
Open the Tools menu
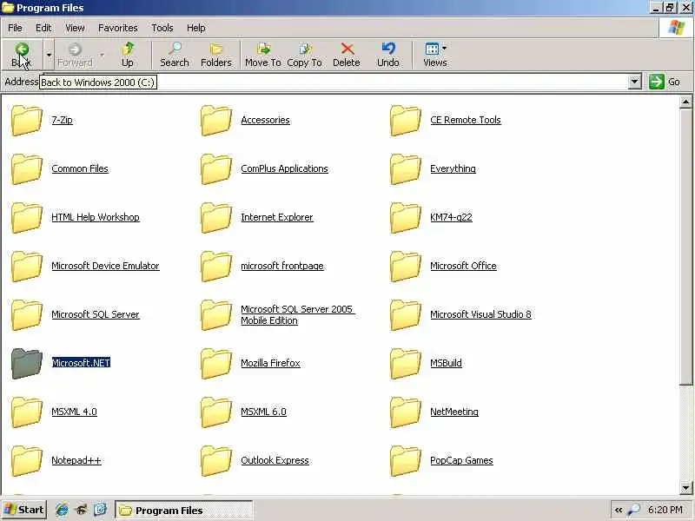[x=162, y=28]
